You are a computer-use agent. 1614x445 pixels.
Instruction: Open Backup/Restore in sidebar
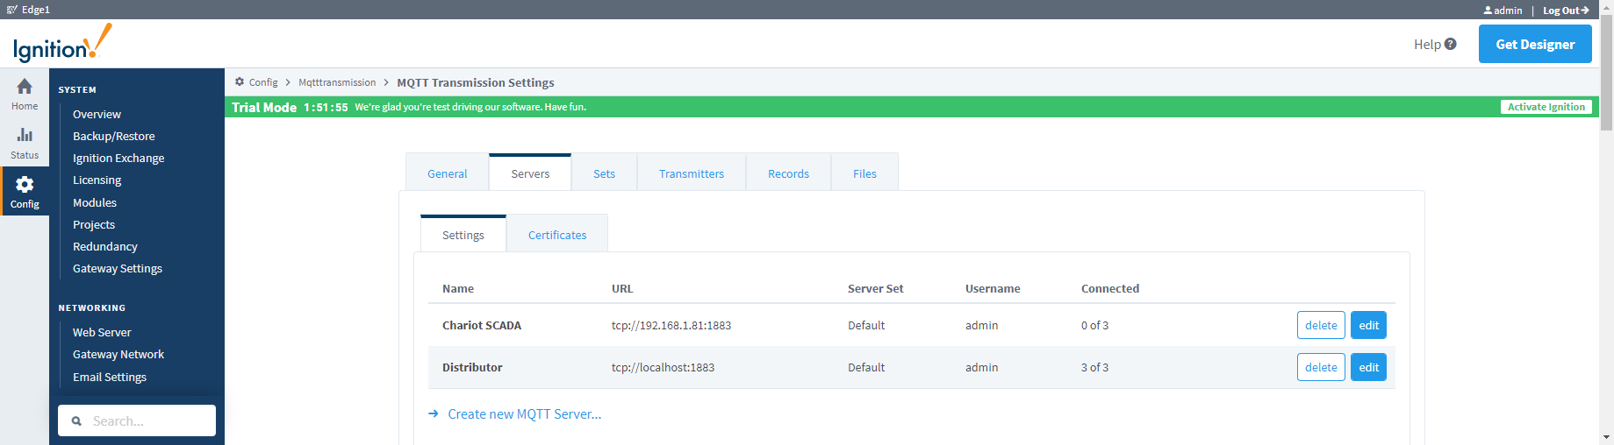point(113,136)
